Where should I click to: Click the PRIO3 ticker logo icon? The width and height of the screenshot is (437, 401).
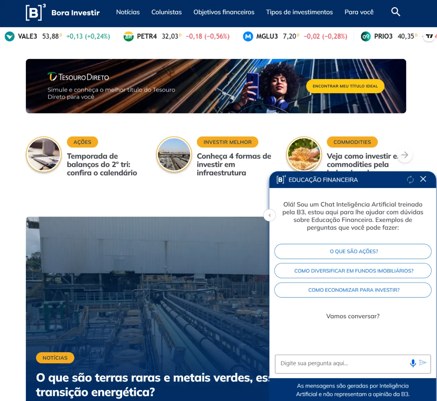coord(366,36)
